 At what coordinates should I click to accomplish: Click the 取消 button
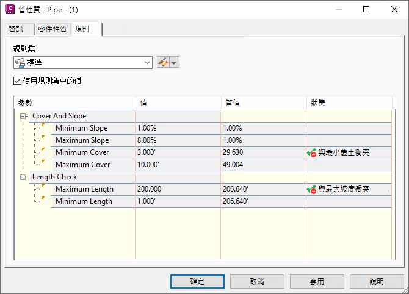(x=257, y=281)
